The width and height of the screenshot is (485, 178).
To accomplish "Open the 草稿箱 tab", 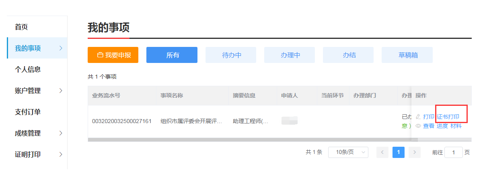I will [407, 55].
